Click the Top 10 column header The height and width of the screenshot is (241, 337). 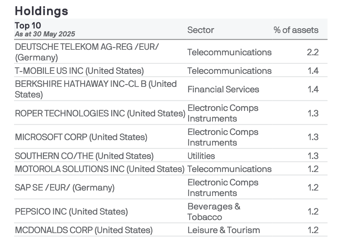click(x=28, y=25)
